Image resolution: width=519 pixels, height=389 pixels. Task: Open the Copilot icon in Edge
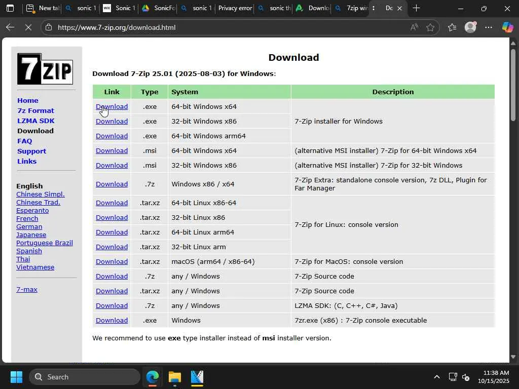[507, 27]
